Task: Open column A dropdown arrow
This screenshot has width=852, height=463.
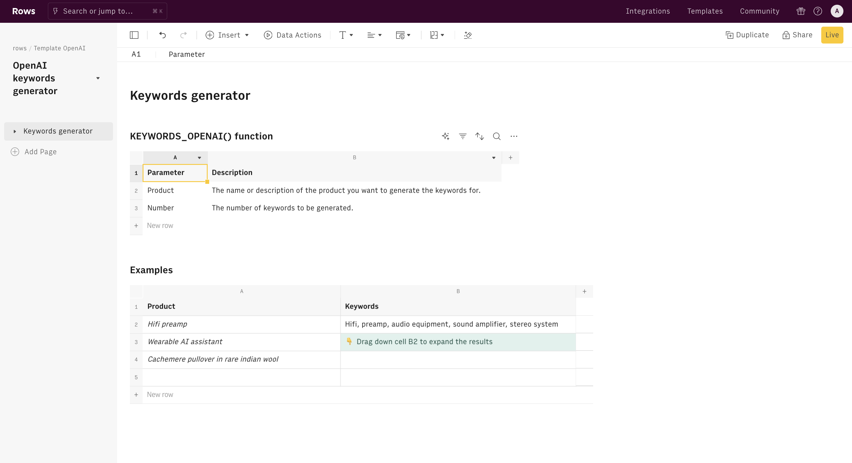Action: coord(199,157)
